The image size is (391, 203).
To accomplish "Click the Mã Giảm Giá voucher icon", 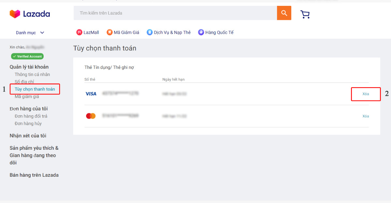I will [x=109, y=32].
